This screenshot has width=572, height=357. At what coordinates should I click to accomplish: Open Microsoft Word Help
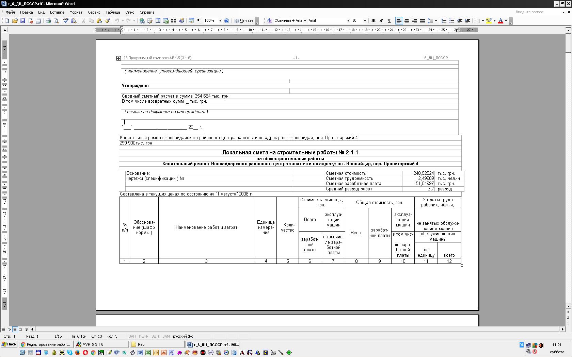pyautogui.click(x=227, y=21)
